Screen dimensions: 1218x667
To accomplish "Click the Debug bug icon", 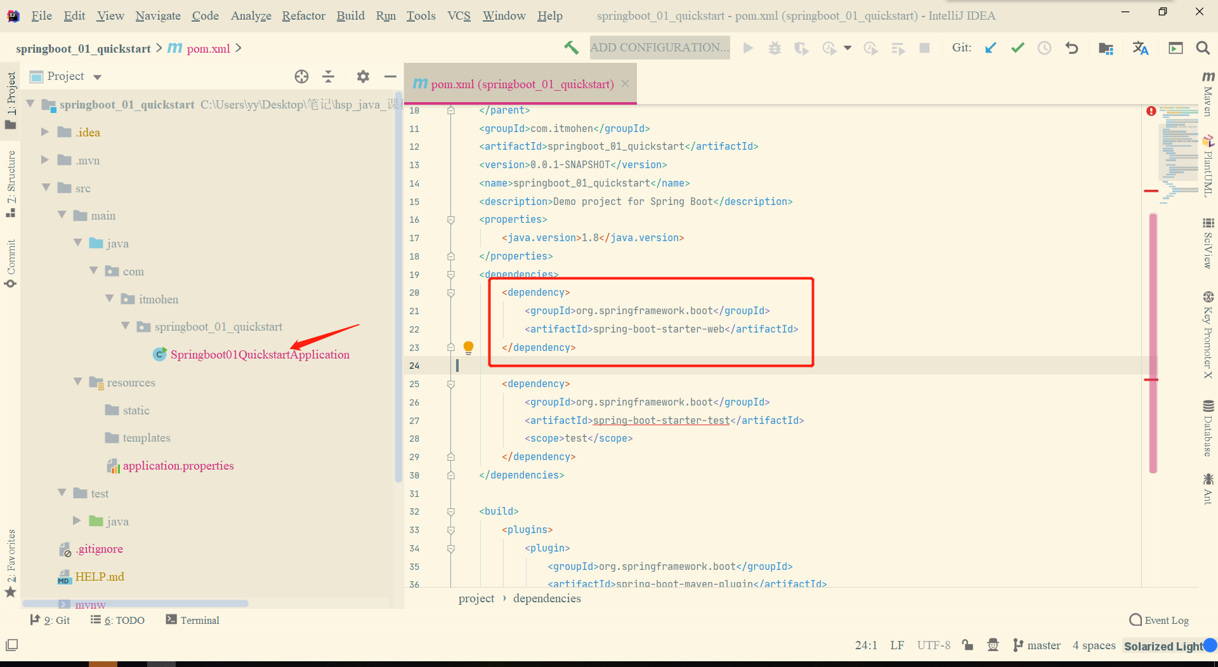I will (775, 48).
